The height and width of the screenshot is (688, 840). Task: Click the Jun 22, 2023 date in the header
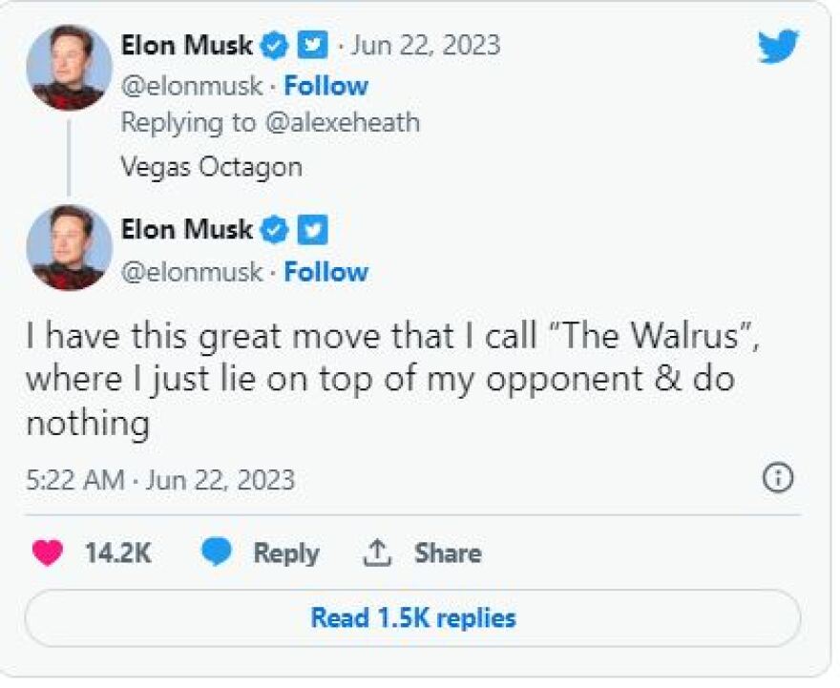(428, 45)
